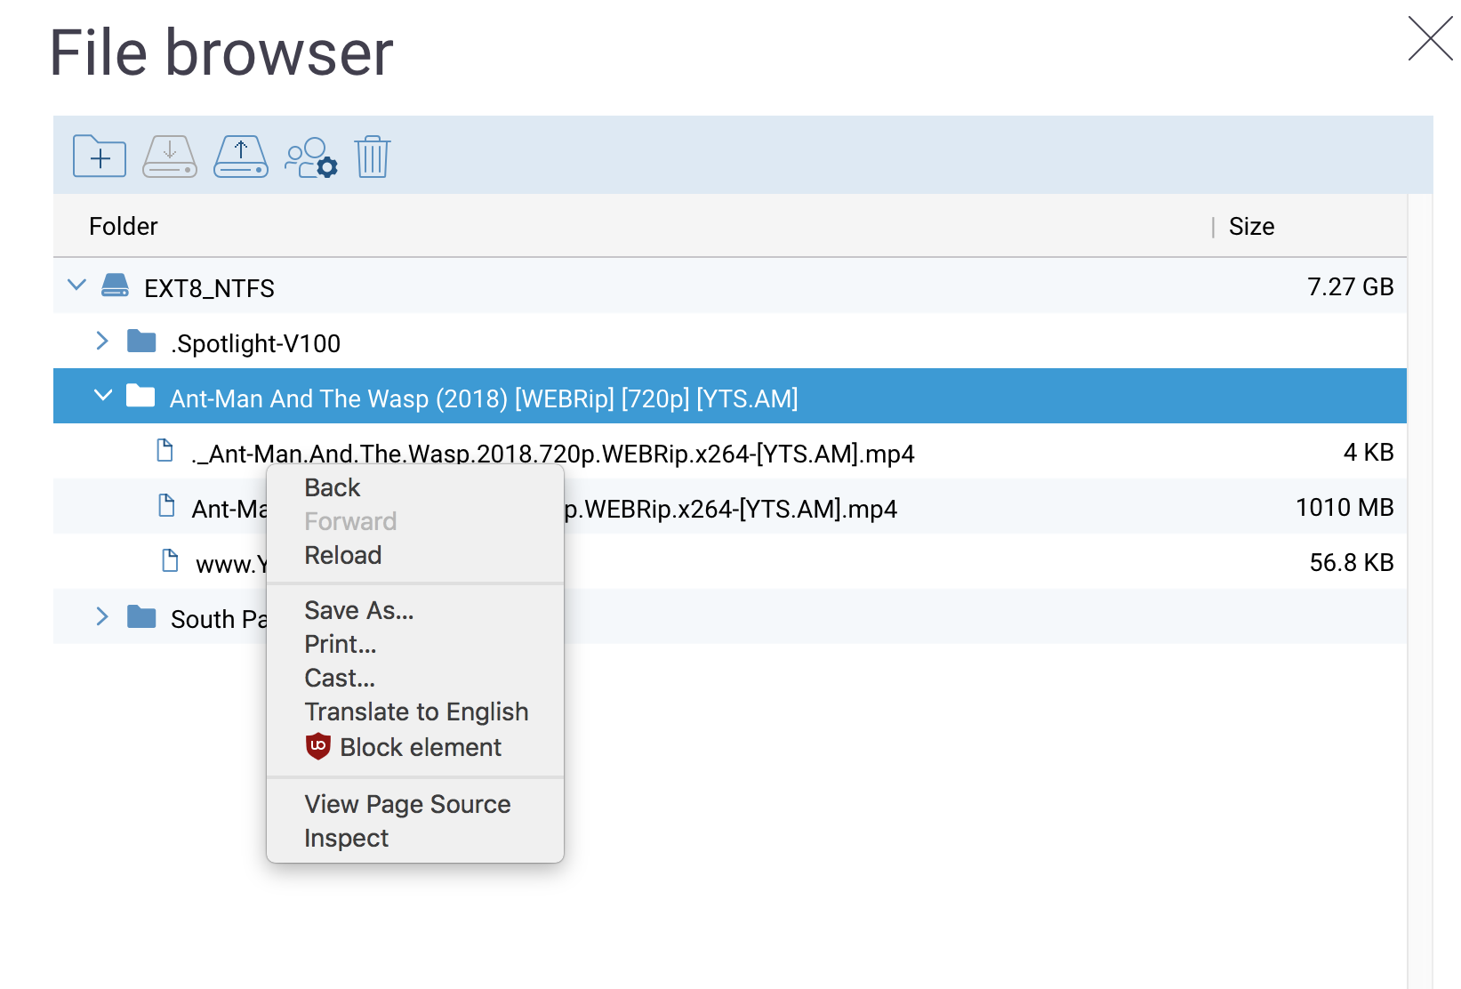Click the file icon of ._Ant-Man mp4 file

click(x=165, y=451)
